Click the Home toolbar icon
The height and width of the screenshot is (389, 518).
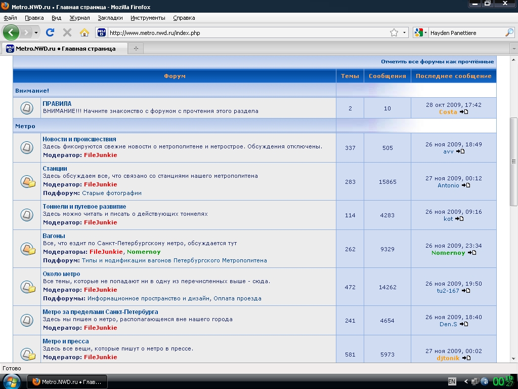point(84,32)
